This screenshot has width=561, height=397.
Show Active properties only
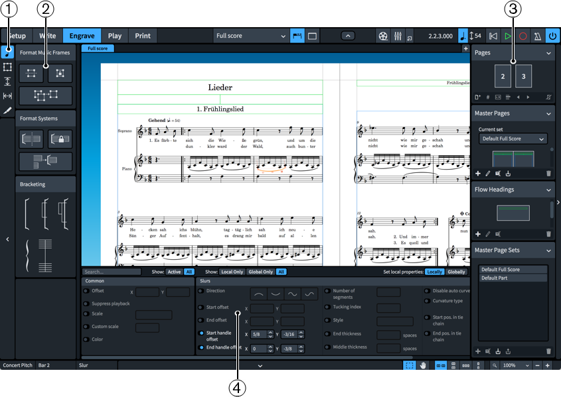[174, 272]
